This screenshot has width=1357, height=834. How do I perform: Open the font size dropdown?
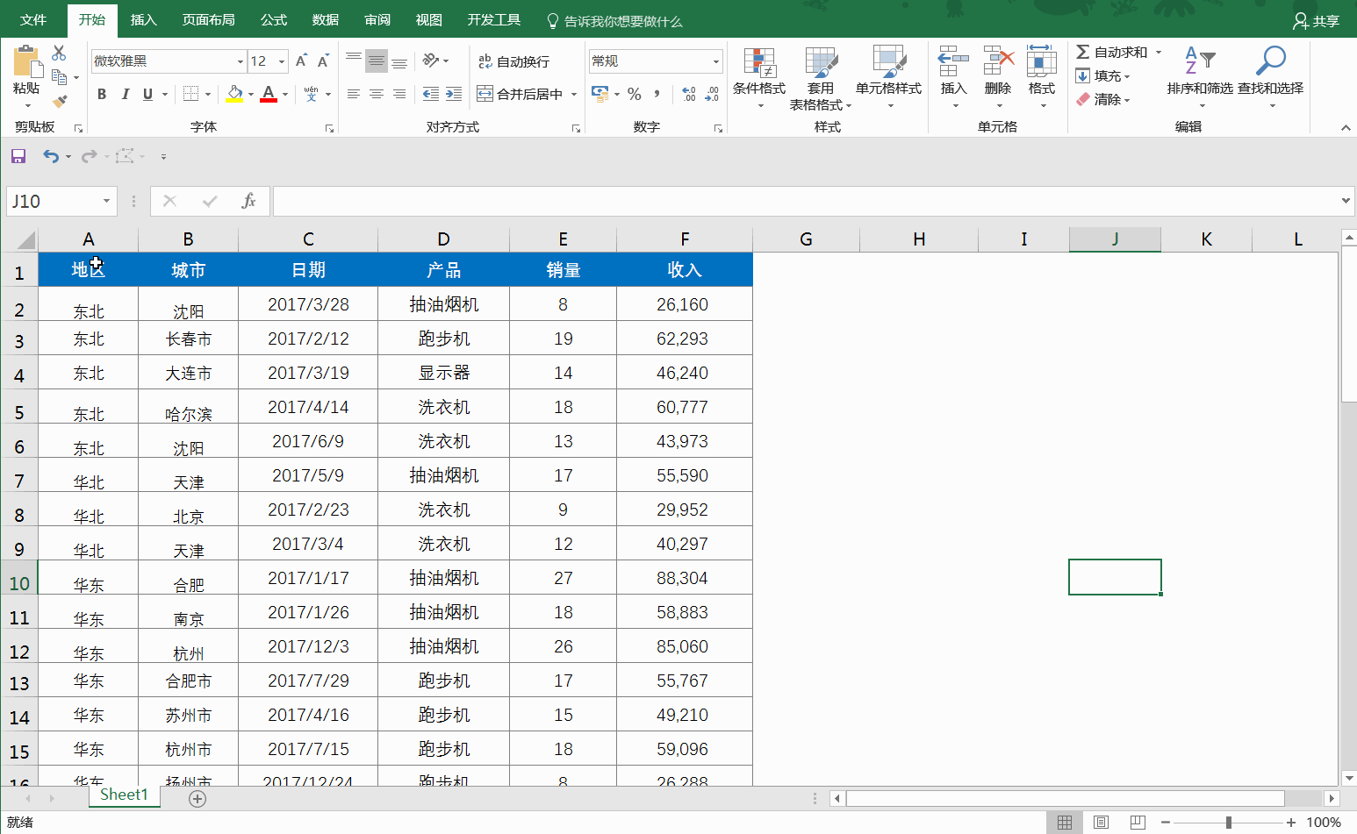coord(283,61)
